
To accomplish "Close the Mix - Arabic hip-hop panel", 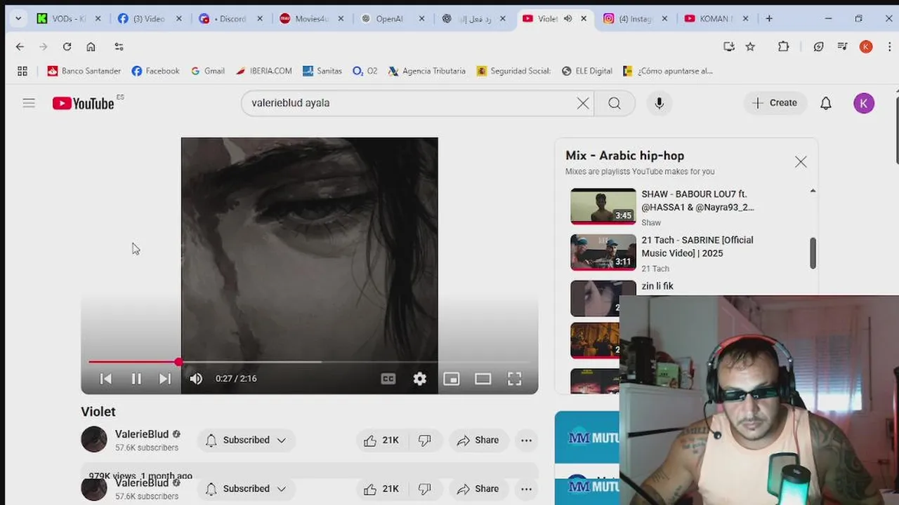I will pyautogui.click(x=801, y=162).
